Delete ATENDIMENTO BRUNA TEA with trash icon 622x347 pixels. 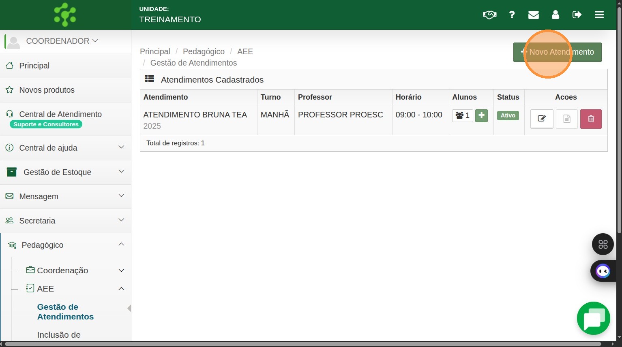click(x=591, y=119)
